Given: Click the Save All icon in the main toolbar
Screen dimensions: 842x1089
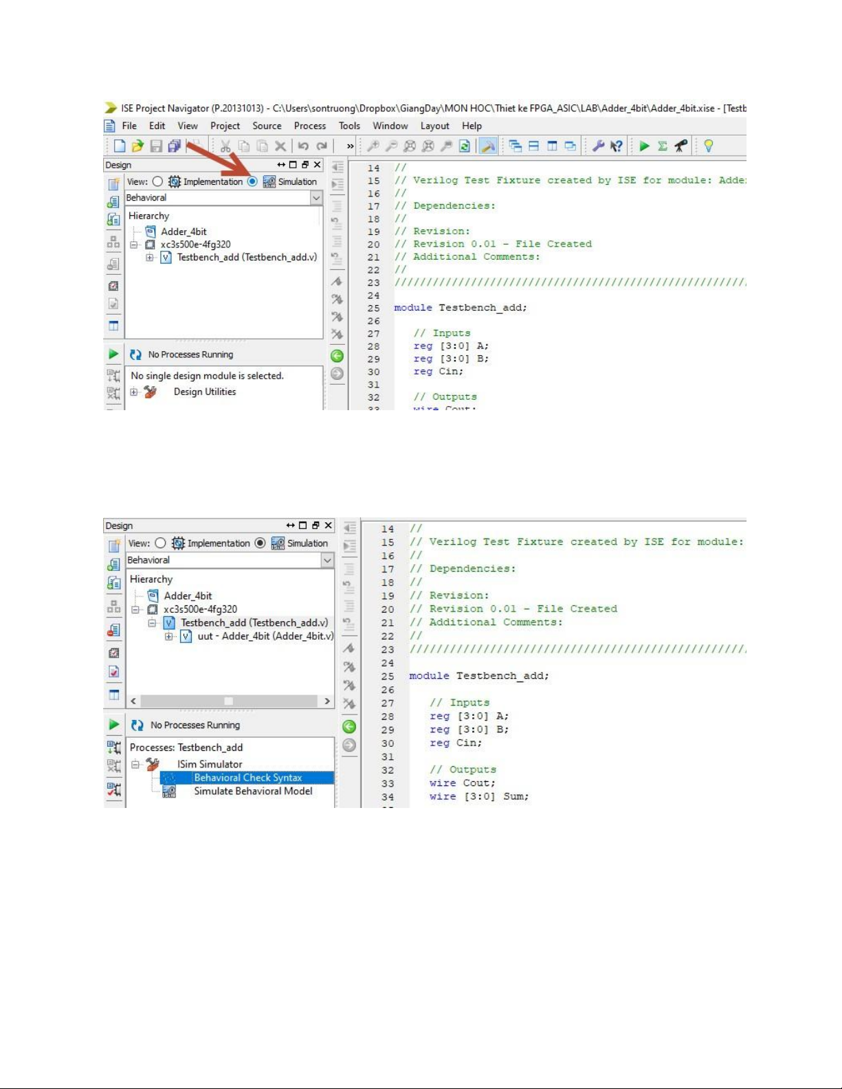Looking at the screenshot, I should point(174,146).
